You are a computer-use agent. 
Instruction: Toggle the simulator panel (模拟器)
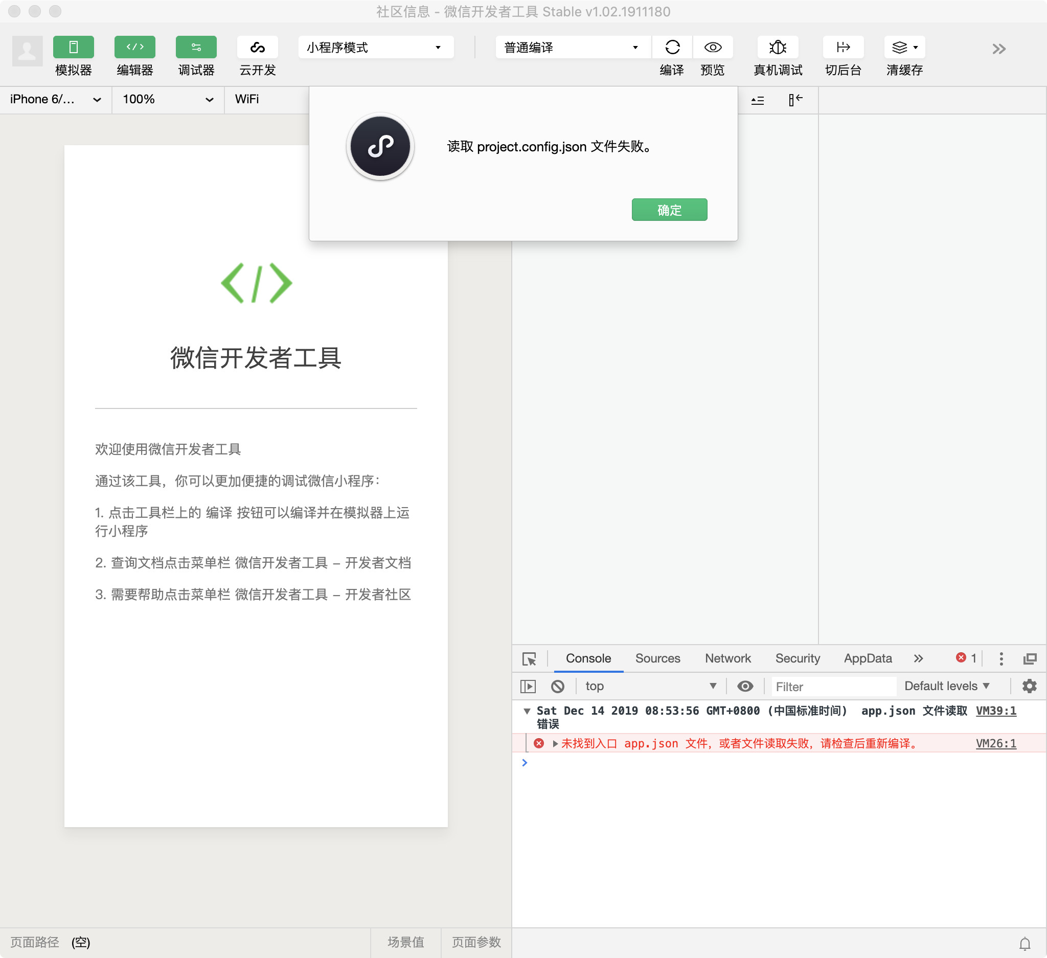(73, 47)
